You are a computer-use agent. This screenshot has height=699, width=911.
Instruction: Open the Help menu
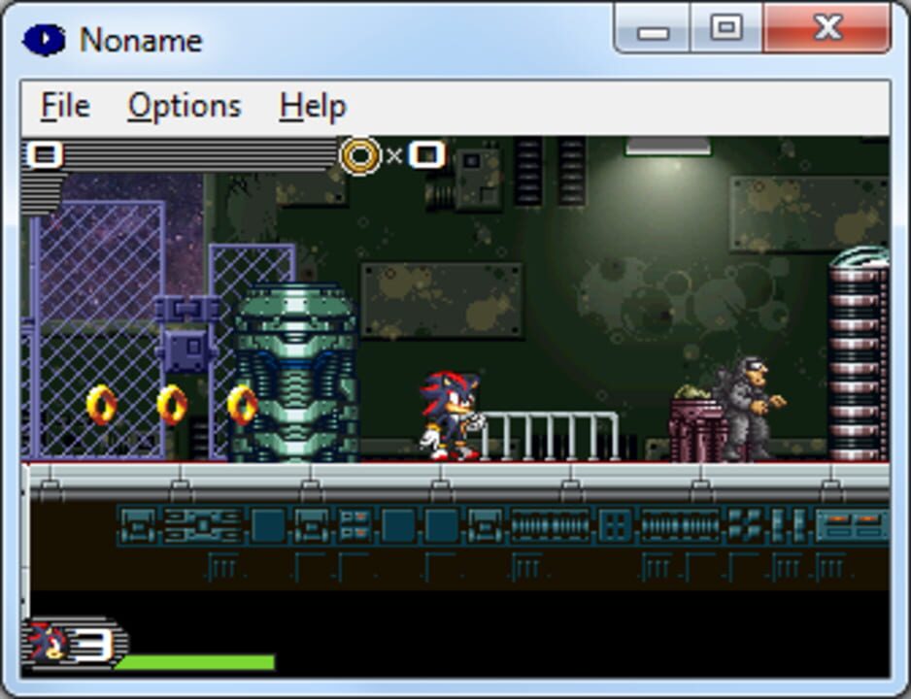tap(312, 106)
